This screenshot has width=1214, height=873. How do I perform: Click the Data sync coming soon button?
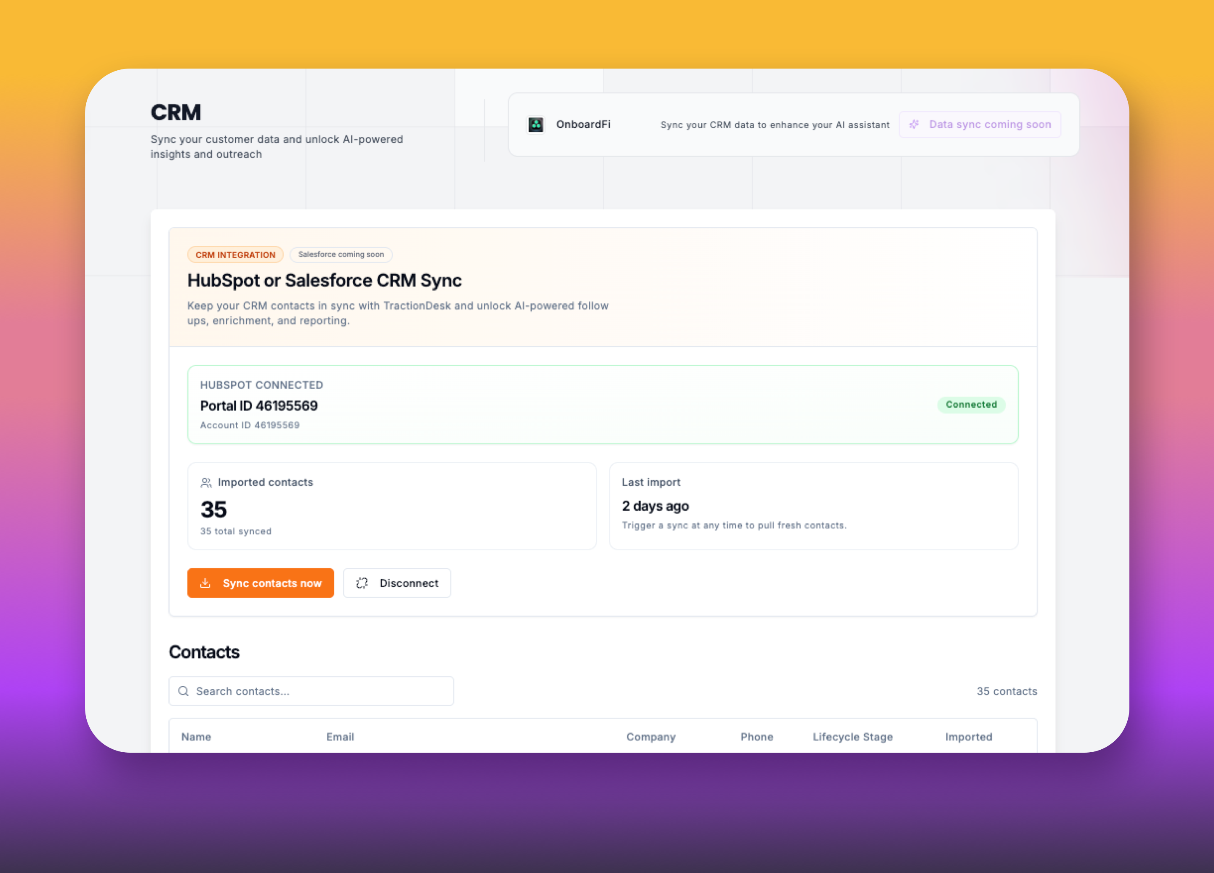pos(980,125)
